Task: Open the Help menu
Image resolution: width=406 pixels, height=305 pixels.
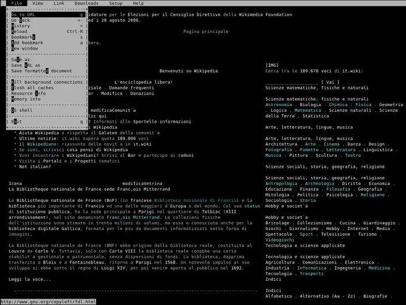Action: 138,3
